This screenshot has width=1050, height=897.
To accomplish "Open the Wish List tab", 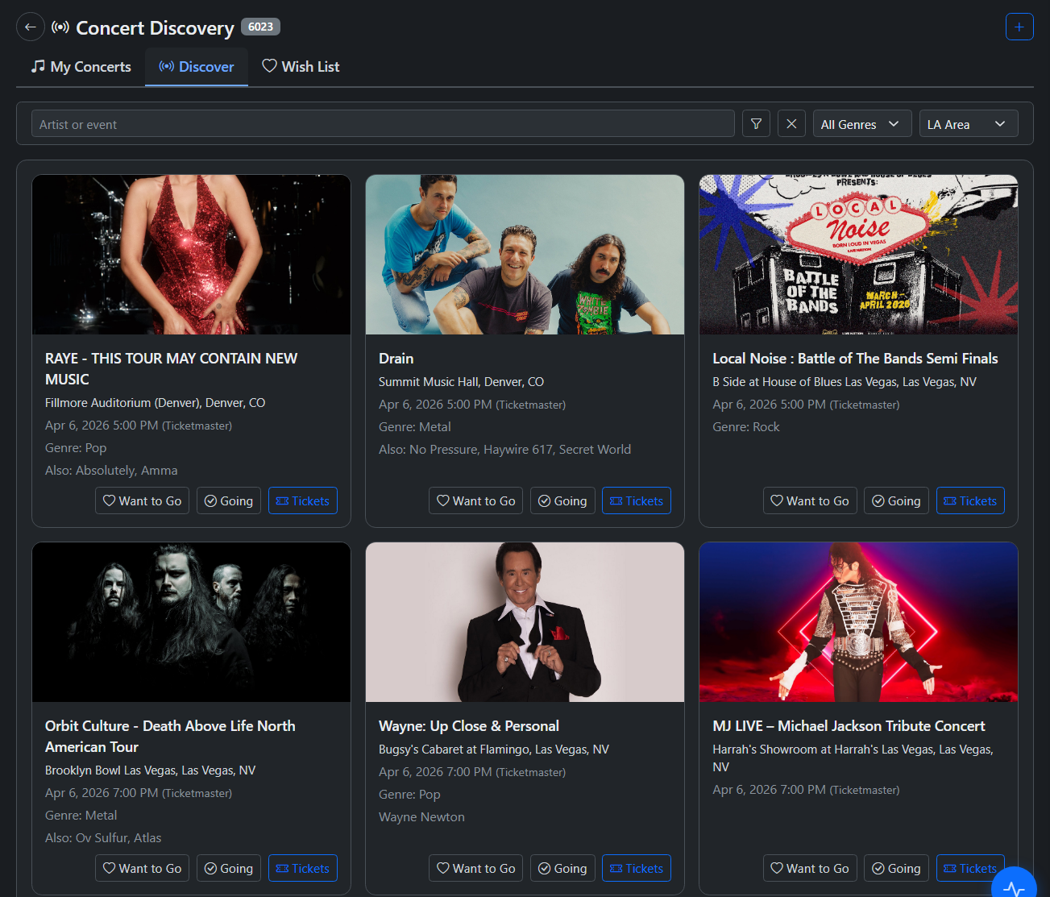I will 301,67.
